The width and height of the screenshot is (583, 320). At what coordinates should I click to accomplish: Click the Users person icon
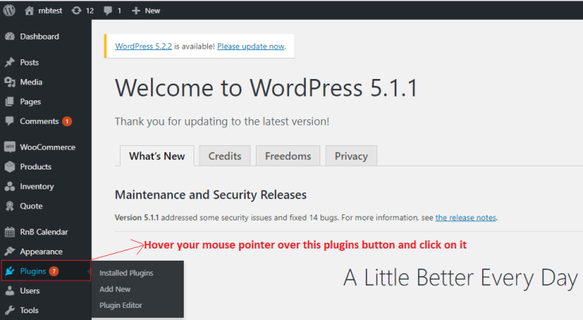pyautogui.click(x=10, y=290)
